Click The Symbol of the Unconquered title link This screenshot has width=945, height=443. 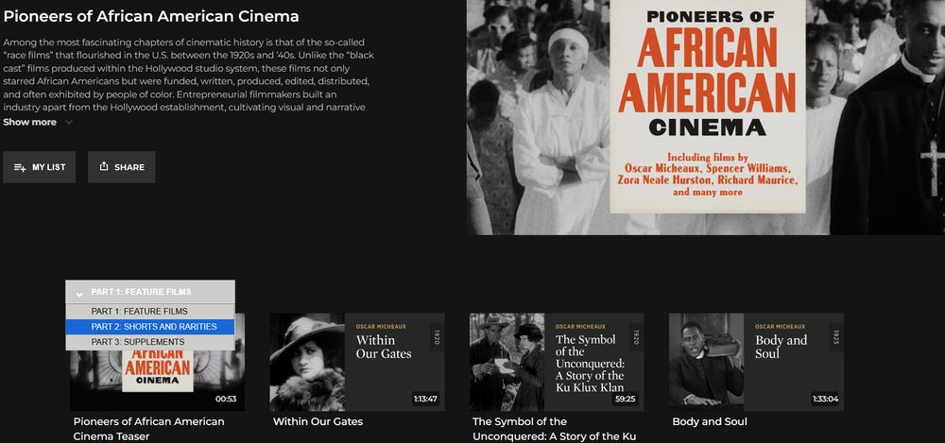(554, 429)
